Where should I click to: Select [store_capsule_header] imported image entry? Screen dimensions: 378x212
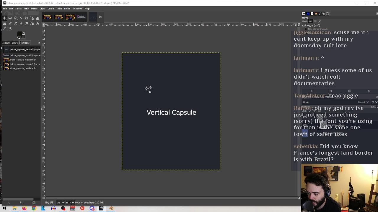(x=21, y=64)
